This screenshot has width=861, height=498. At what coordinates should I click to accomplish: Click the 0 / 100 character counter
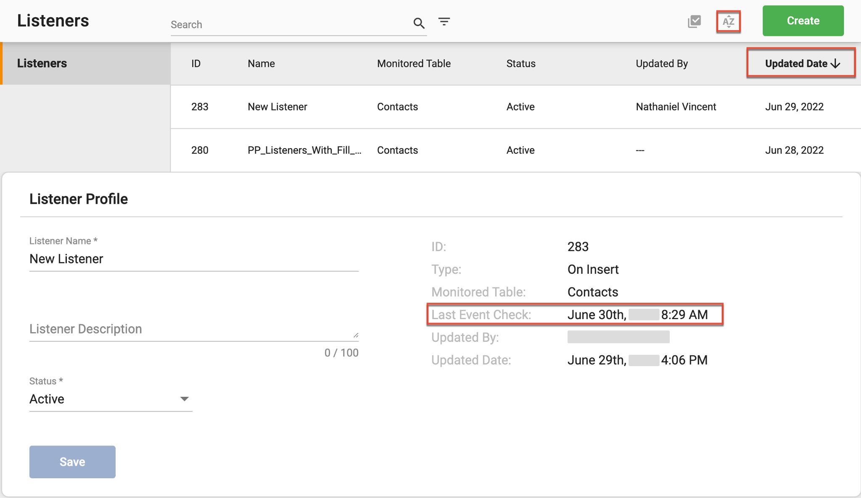341,353
